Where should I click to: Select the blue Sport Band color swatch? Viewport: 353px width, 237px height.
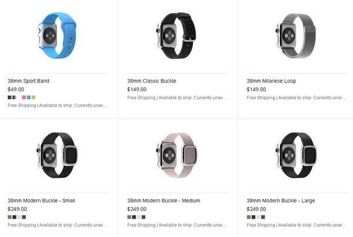point(29,97)
